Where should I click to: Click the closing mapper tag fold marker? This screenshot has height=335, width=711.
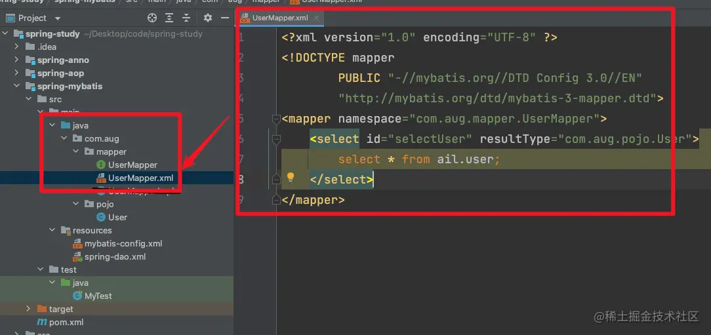tap(275, 199)
